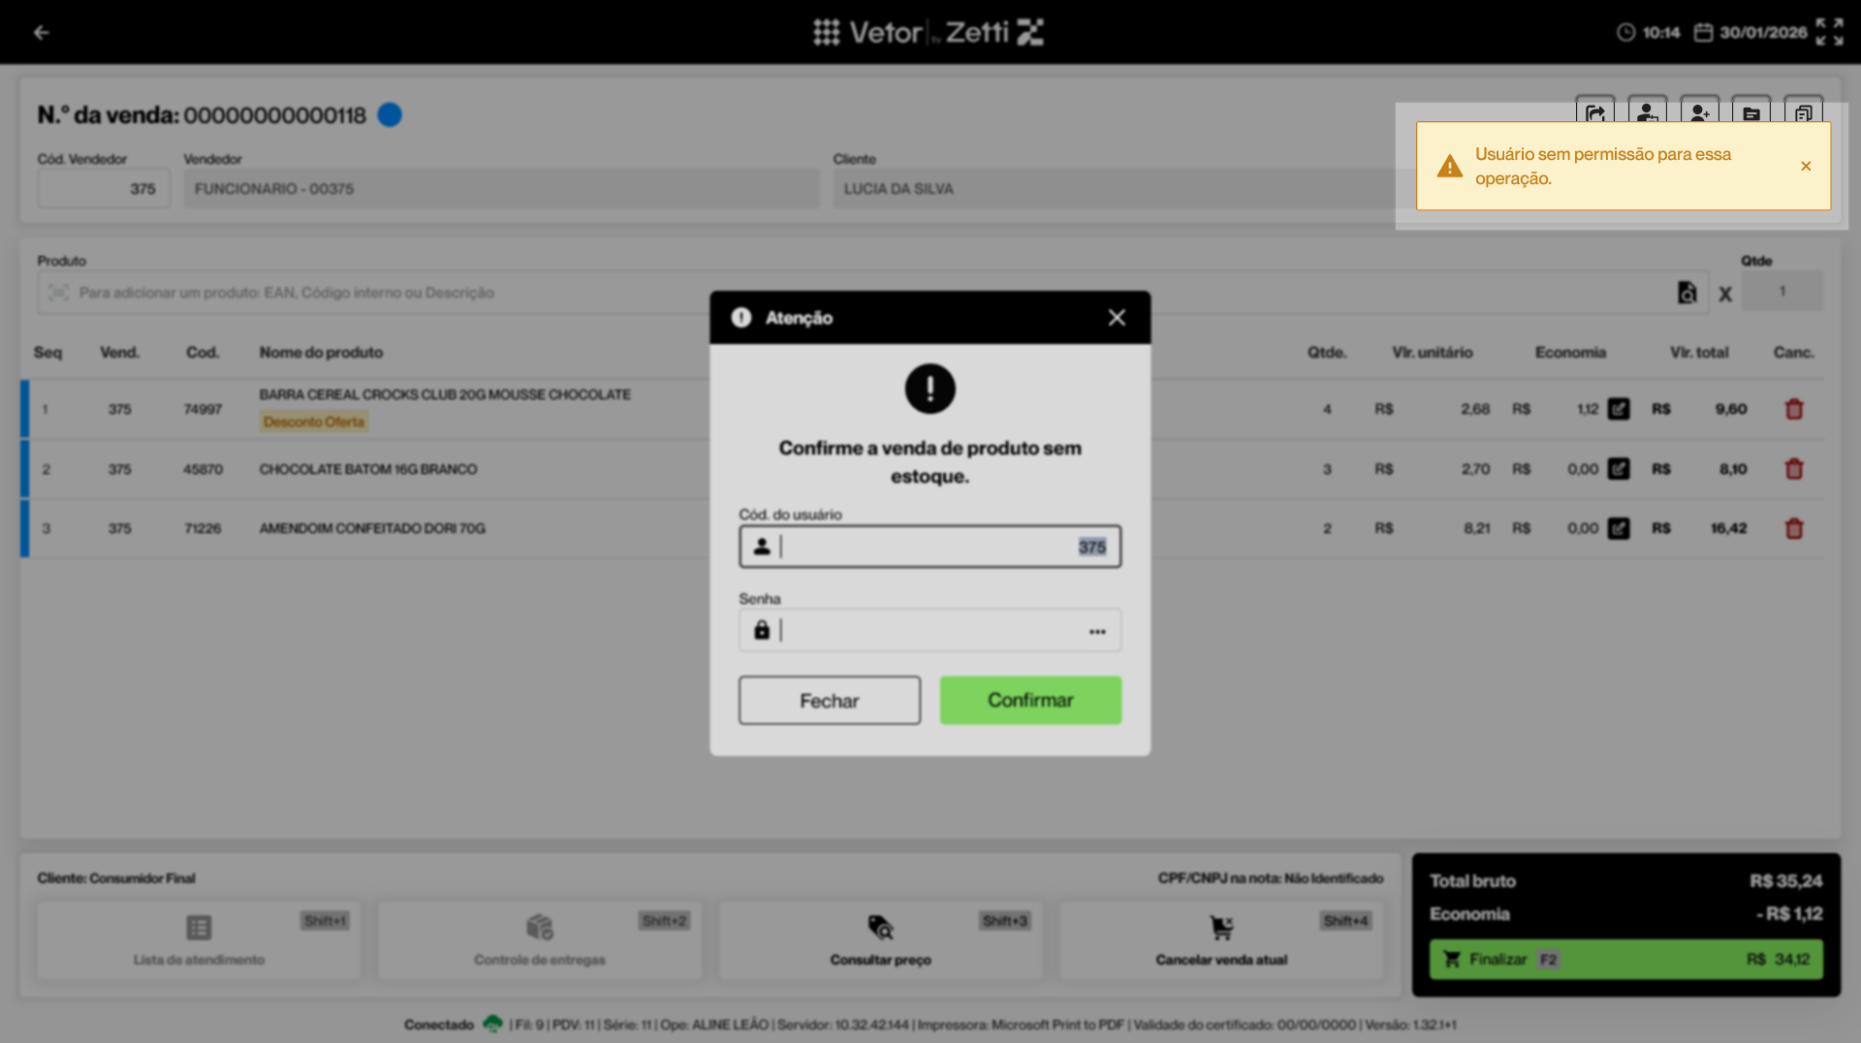Image resolution: width=1861 pixels, height=1043 pixels.
Task: Click the barcode scan icon in Produto field
Action: click(58, 292)
